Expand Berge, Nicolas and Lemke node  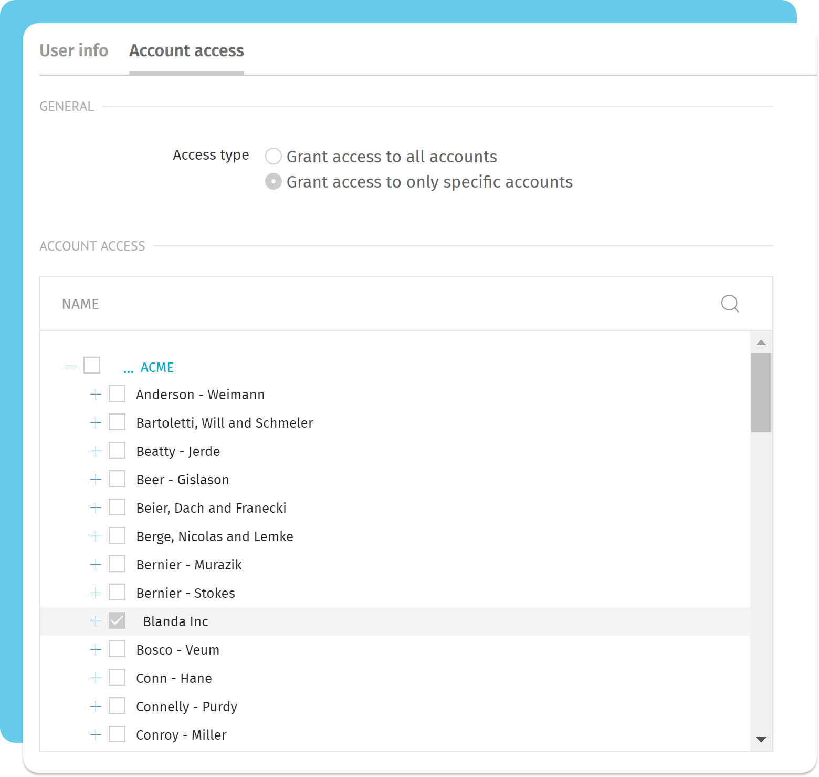pyautogui.click(x=96, y=536)
